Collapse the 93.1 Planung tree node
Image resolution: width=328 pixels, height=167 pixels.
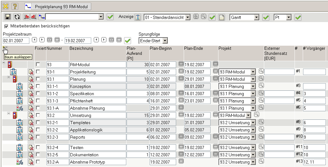coord(9,77)
